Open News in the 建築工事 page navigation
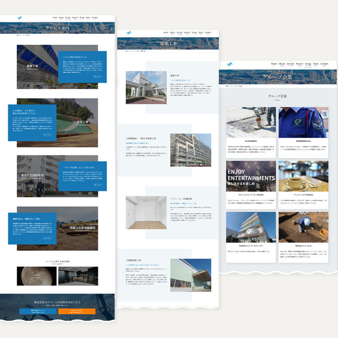This screenshot has height=338, width=338. pos(201,33)
